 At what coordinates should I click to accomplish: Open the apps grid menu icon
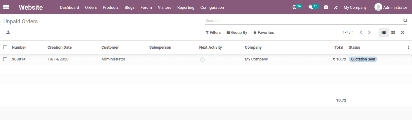point(6,7)
